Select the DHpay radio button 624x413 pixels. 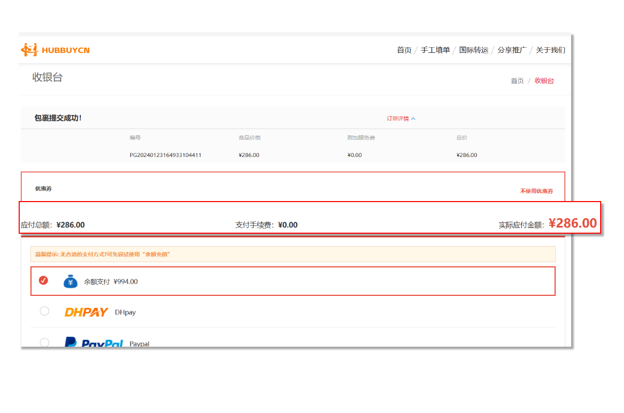[45, 311]
